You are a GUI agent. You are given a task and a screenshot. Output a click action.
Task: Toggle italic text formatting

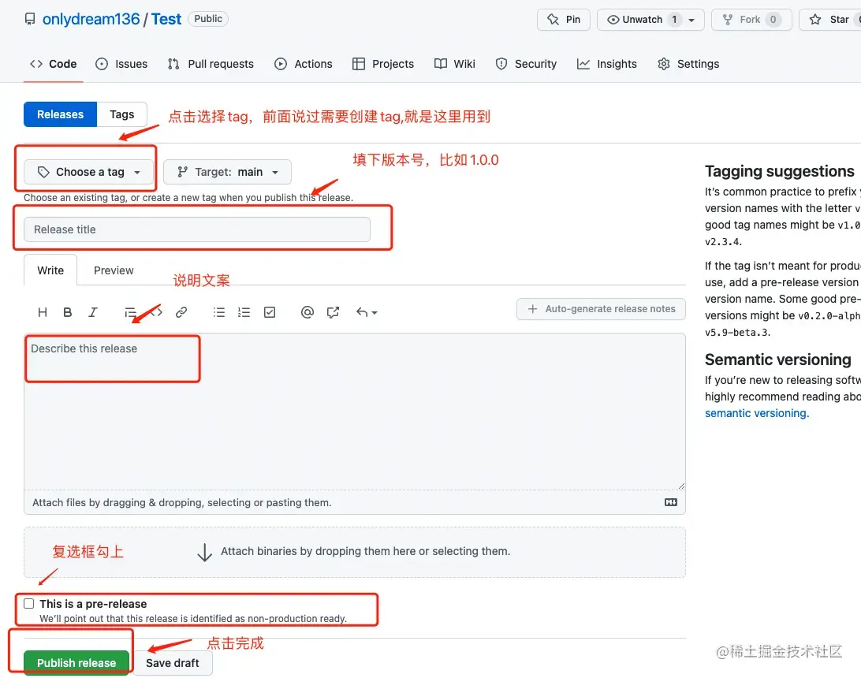point(93,312)
